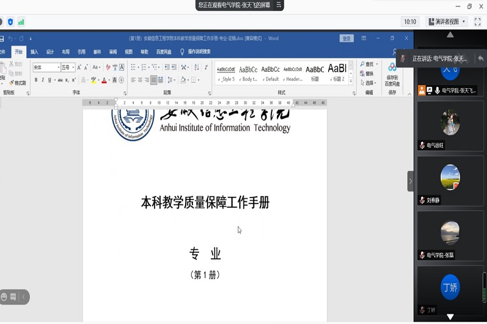The width and height of the screenshot is (487, 324).
Task: Apply bold formatting with the B icon
Action: pos(36,80)
